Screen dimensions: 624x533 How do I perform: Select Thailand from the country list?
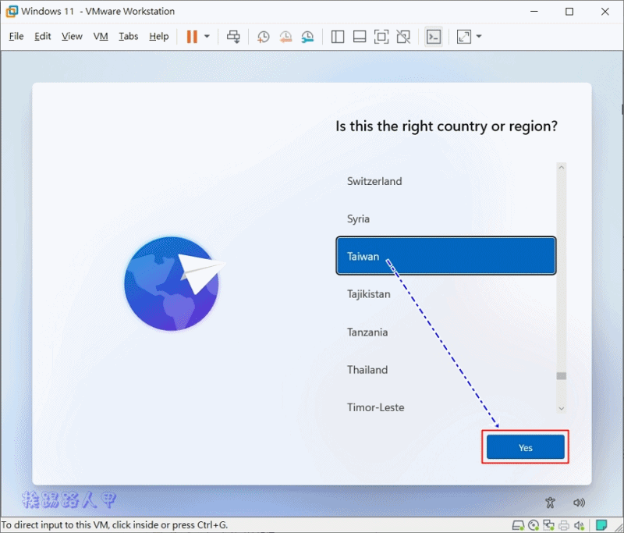click(x=367, y=370)
